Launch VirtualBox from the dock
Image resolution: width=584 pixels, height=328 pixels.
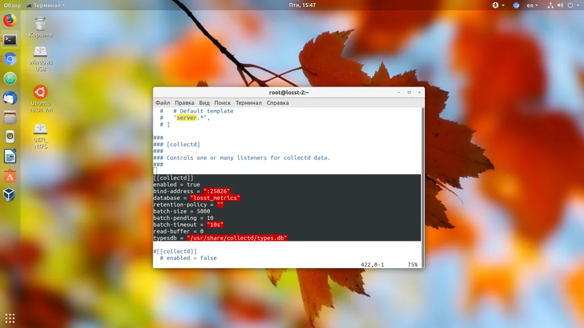pyautogui.click(x=10, y=195)
